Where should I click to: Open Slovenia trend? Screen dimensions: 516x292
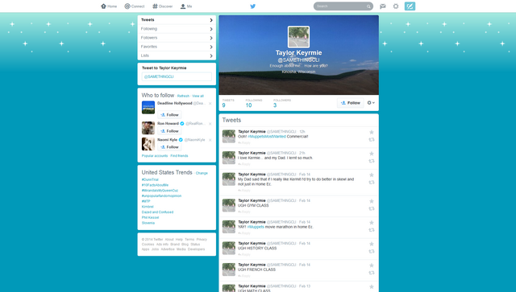point(148,223)
